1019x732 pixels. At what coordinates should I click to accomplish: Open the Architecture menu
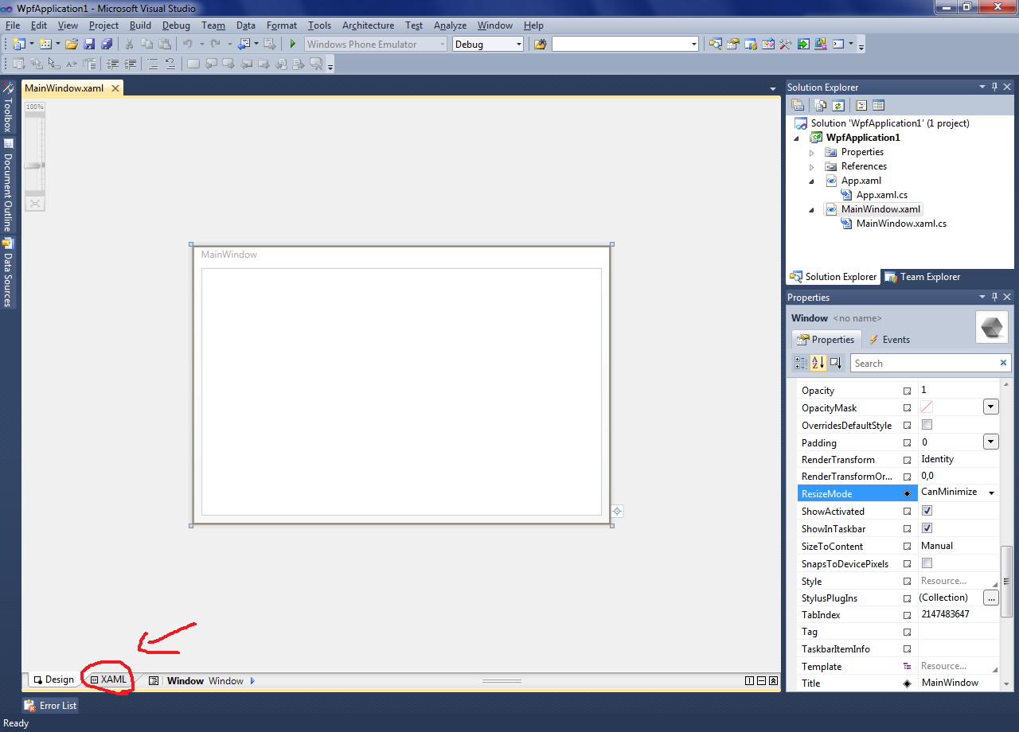[368, 25]
